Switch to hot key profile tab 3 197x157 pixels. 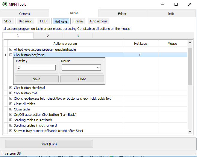pos(78,36)
